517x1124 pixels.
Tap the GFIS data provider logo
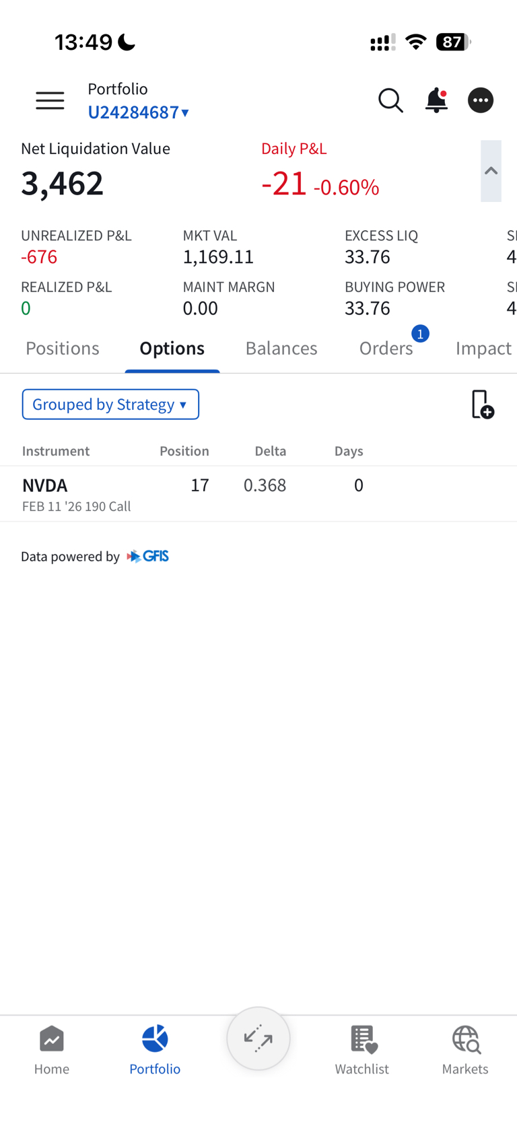(x=148, y=557)
